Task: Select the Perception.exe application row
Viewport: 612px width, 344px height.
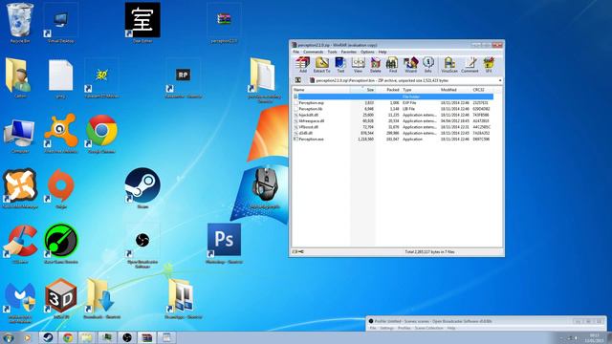Action: coord(393,139)
